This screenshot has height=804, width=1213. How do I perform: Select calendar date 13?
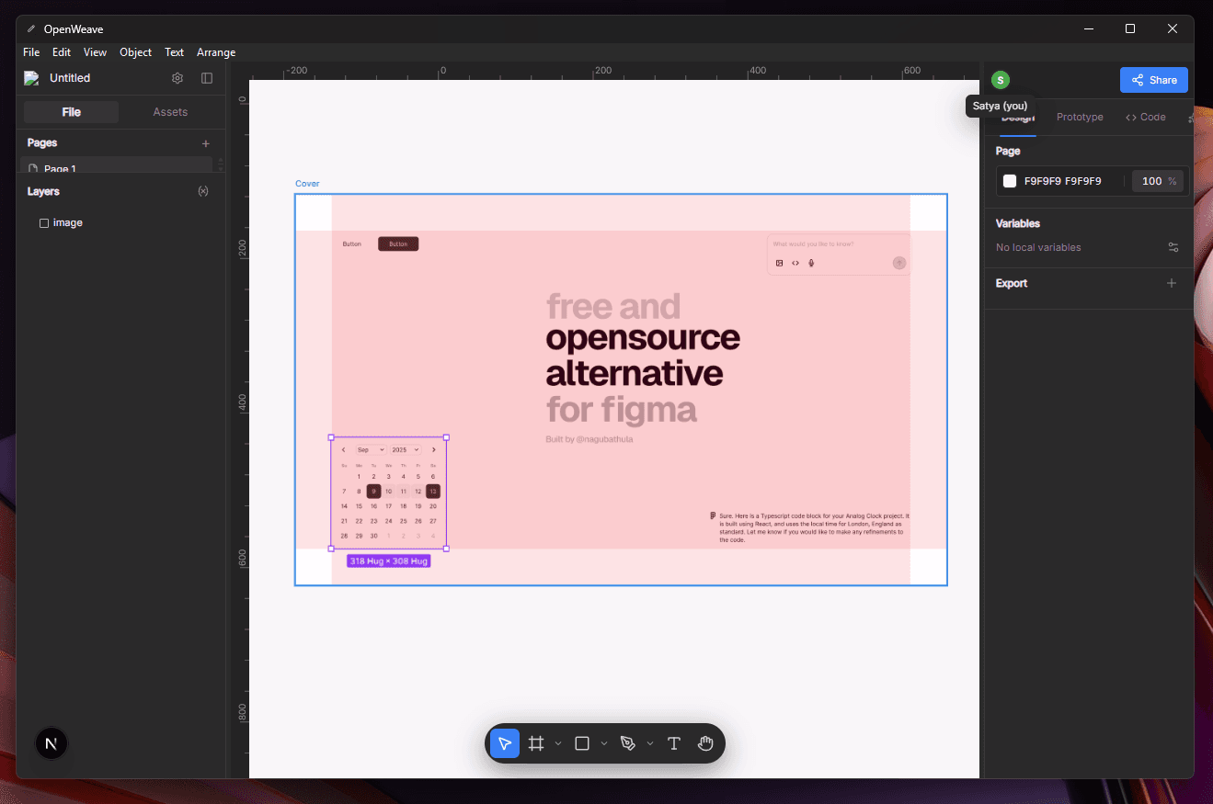(433, 492)
